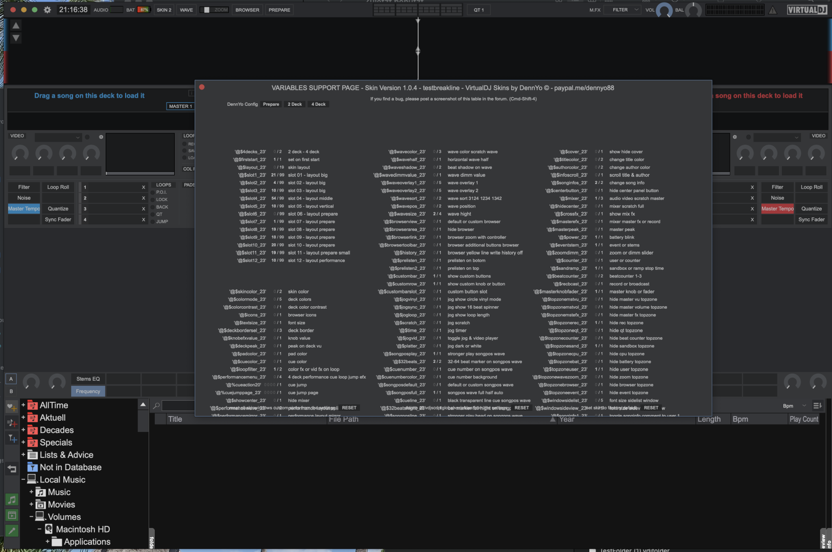Toggle Master Tempo on right deck

[777, 209]
